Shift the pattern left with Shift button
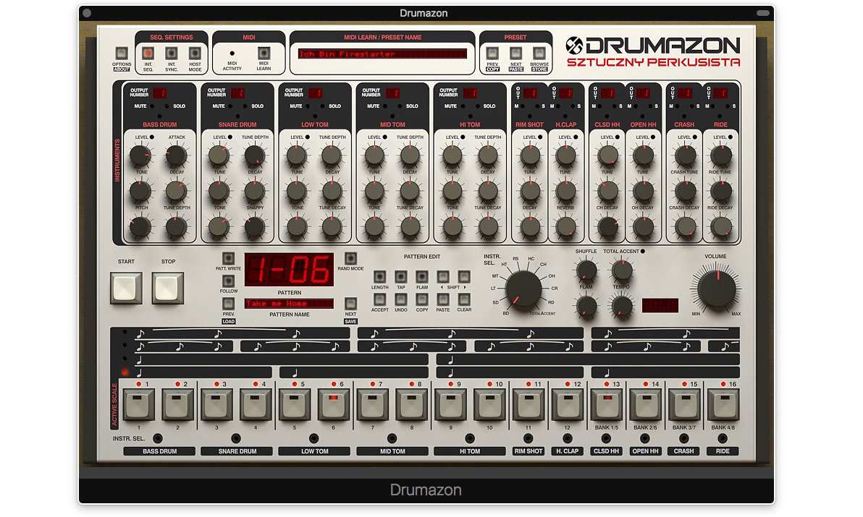The image size is (863, 517). [443, 277]
